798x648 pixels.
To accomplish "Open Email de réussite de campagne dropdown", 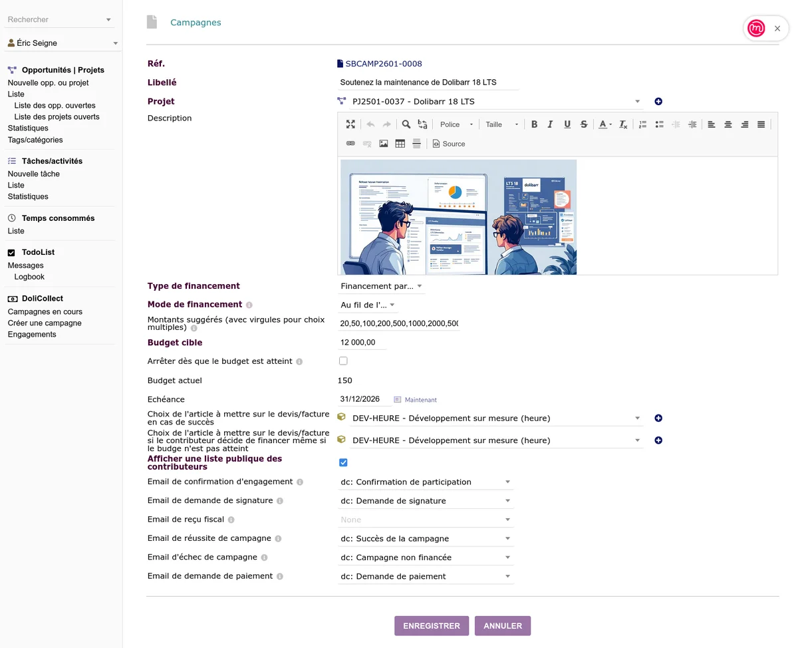I will [426, 538].
